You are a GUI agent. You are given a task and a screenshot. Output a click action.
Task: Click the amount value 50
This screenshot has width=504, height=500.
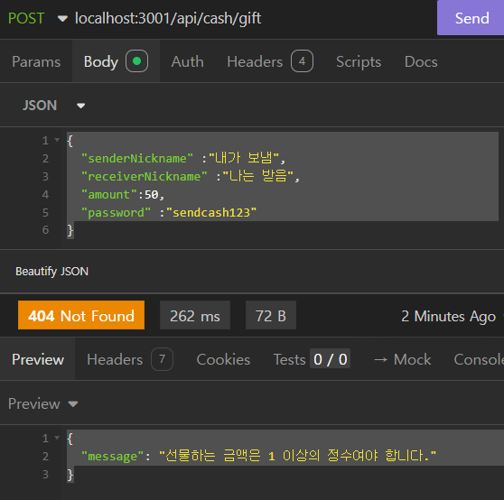pyautogui.click(x=152, y=195)
